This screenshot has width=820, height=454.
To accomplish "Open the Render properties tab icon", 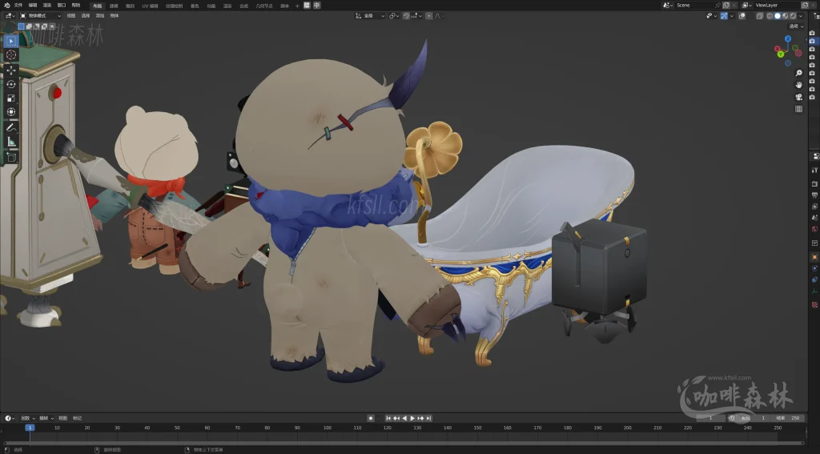I will click(814, 184).
